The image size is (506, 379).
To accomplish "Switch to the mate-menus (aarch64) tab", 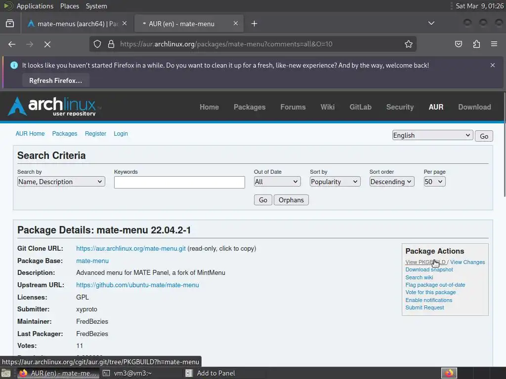I will point(78,24).
